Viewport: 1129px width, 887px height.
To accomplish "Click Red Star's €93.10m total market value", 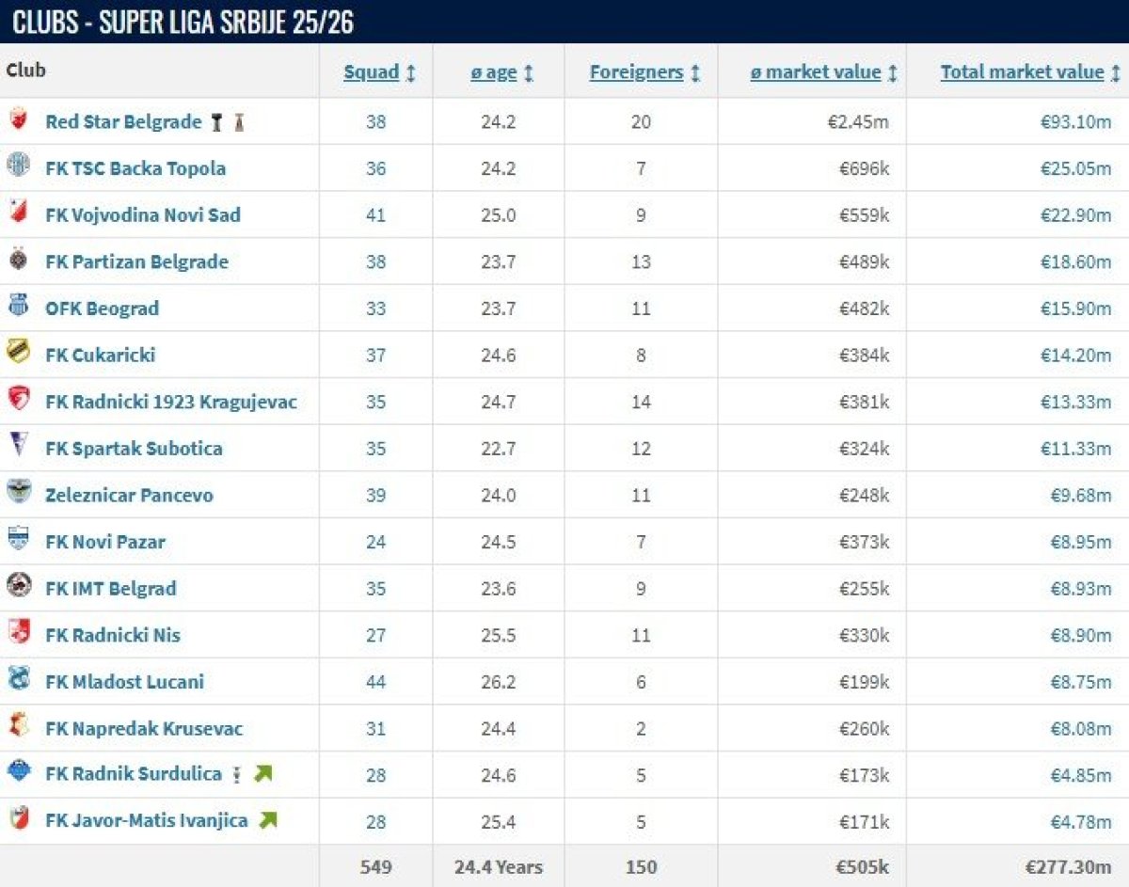I will tap(1075, 121).
